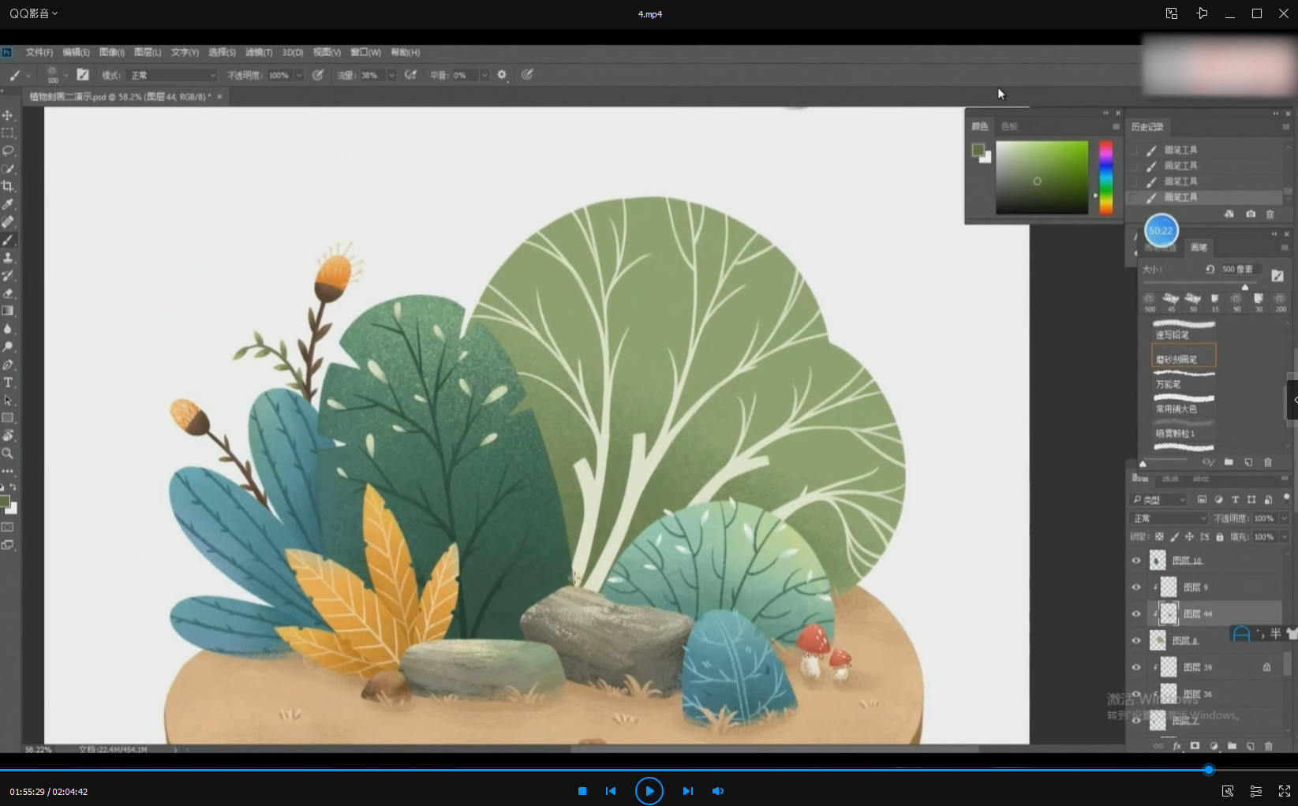Select the Crop tool
This screenshot has height=806, width=1298.
(x=8, y=186)
